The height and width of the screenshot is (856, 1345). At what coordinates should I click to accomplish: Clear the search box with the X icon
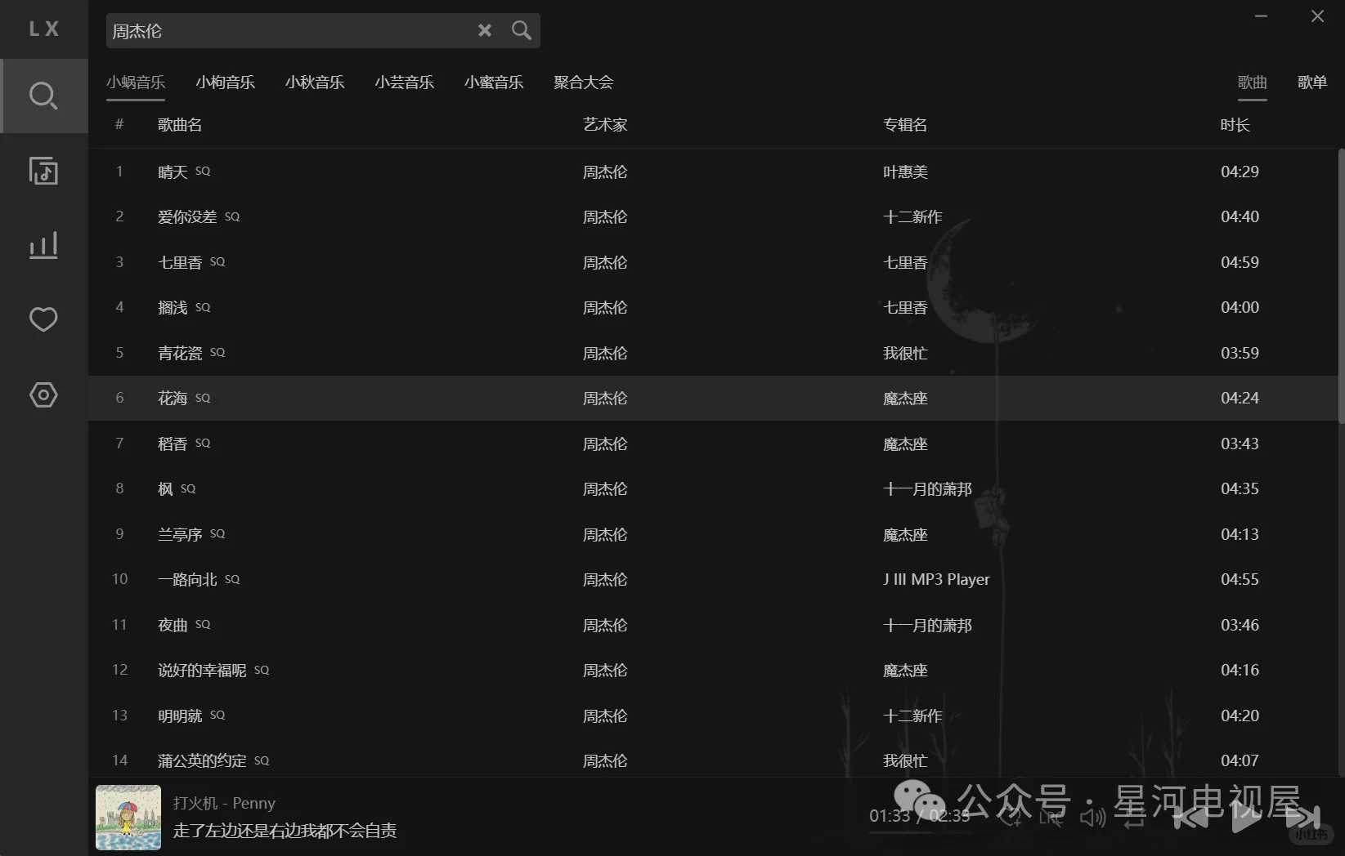click(484, 30)
